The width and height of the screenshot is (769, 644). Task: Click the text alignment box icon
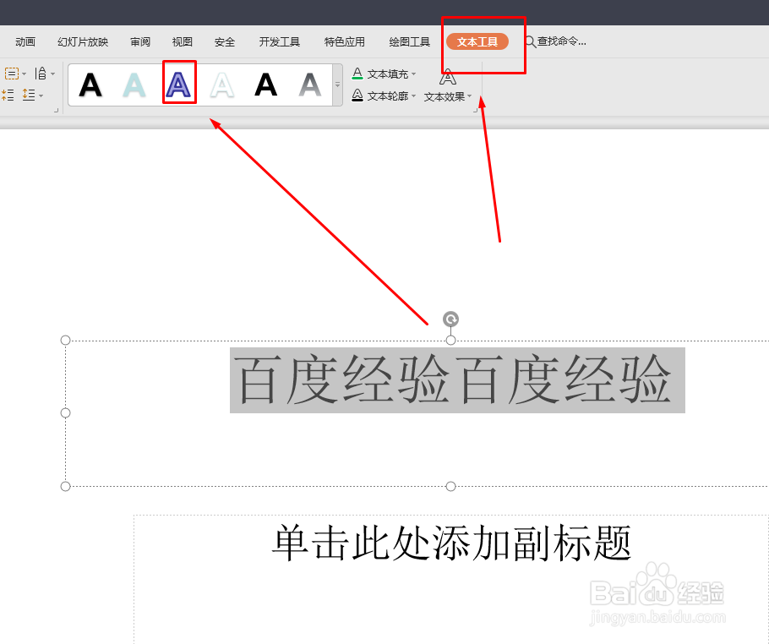(12, 74)
